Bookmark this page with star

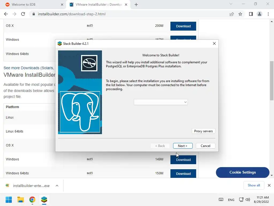coord(240,14)
